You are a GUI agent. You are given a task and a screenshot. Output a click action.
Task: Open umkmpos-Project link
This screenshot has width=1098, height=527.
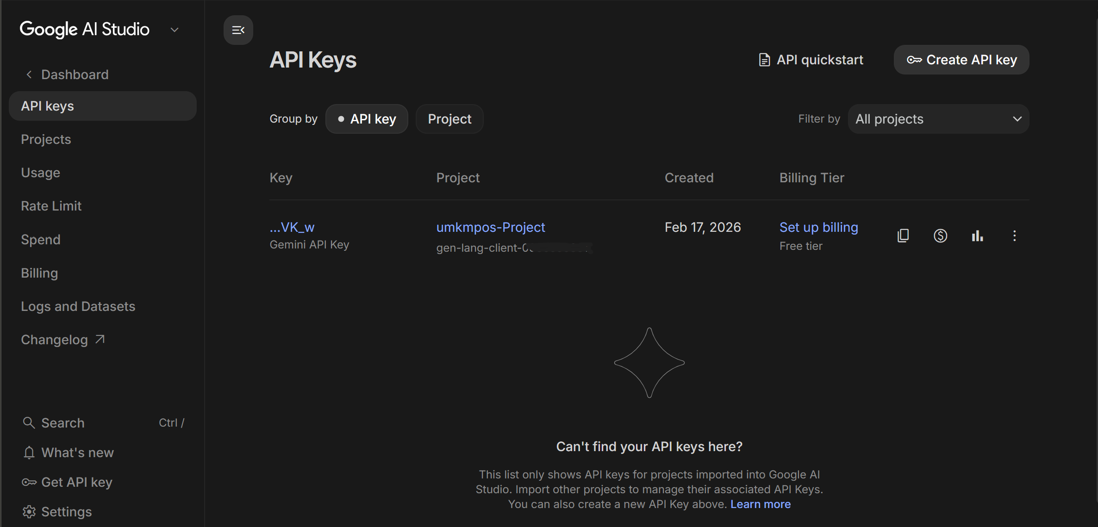click(491, 227)
